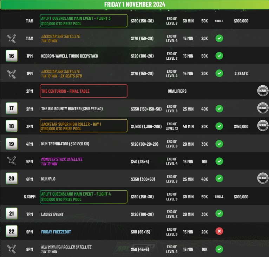
Task: Open APLPT Queensland Main Event Flight 4
Action: (84, 197)
